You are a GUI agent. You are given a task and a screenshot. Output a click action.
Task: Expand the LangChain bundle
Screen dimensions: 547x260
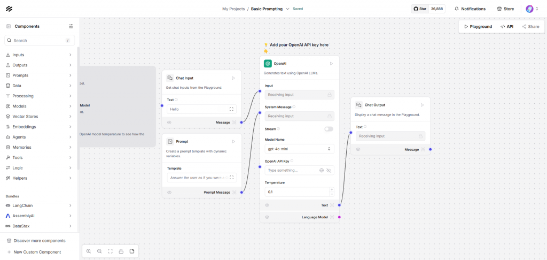39,205
